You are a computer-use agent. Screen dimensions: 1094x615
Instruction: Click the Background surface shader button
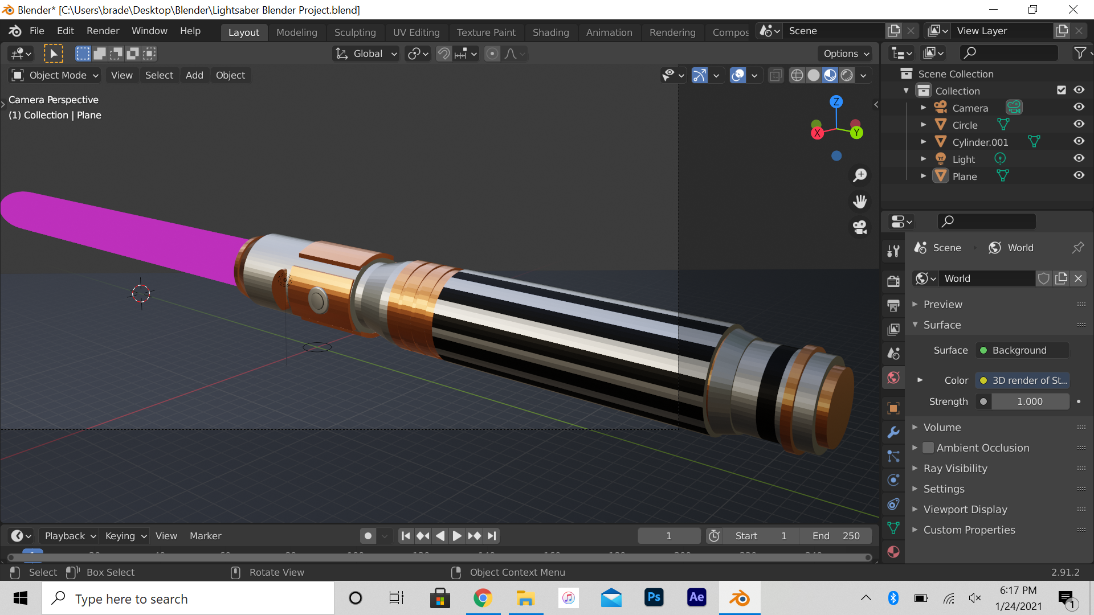click(1022, 350)
